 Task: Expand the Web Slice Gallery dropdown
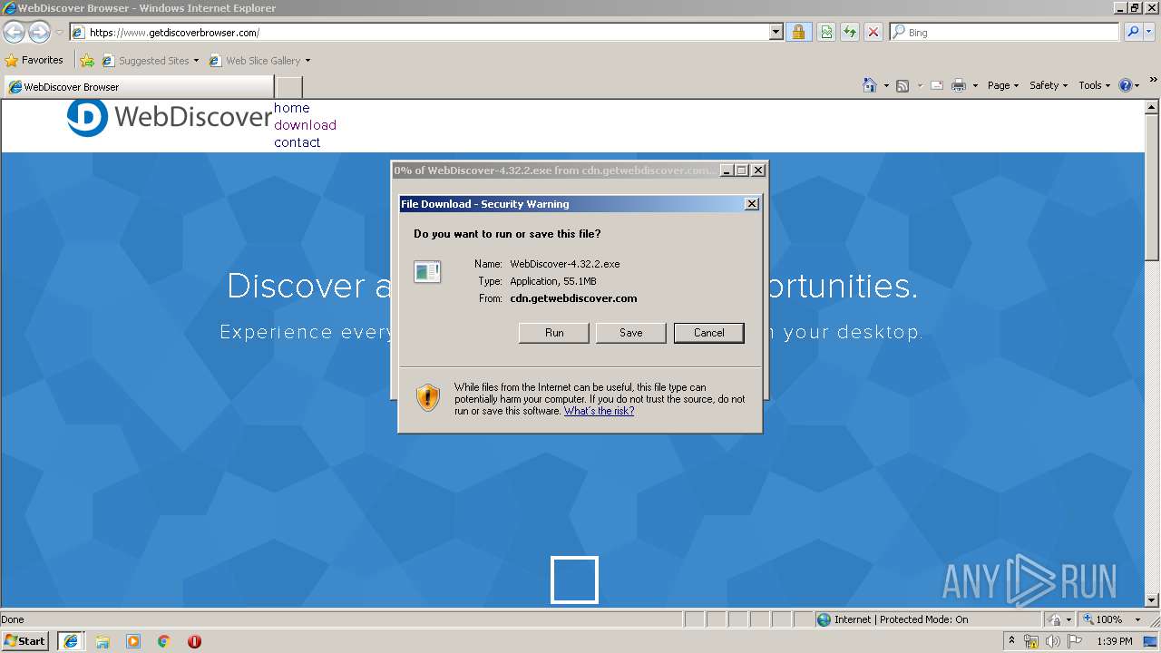tap(307, 61)
